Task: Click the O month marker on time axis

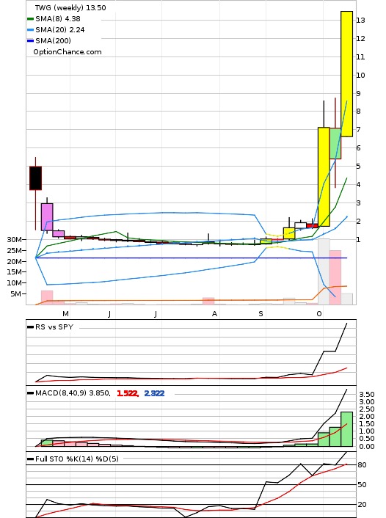Action: pyautogui.click(x=319, y=314)
